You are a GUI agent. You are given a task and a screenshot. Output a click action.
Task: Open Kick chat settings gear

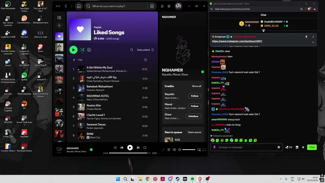pyautogui.click(x=303, y=147)
